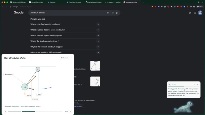Click the teal round extension icon

[165, 7]
